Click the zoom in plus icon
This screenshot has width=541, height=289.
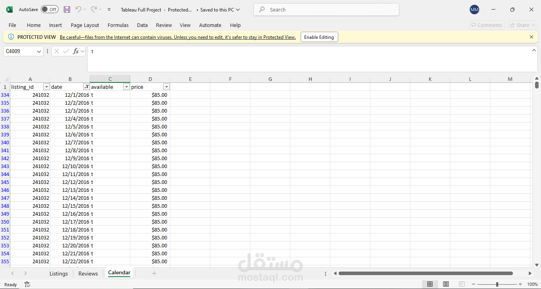pyautogui.click(x=520, y=284)
